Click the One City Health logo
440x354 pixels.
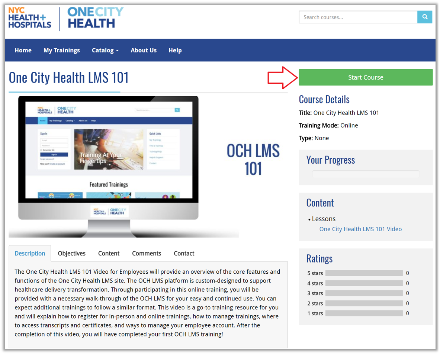(95, 18)
